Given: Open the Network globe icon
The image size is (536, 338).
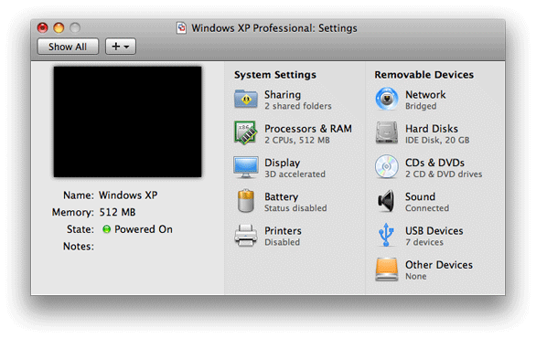Looking at the screenshot, I should (387, 99).
